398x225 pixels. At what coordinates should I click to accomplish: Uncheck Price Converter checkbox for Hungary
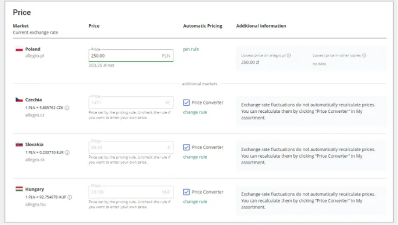pyautogui.click(x=186, y=192)
